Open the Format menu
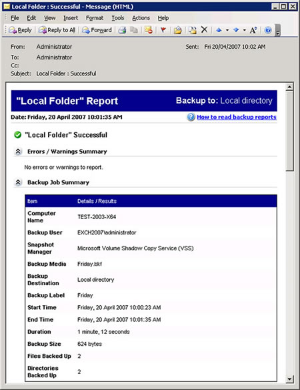 tap(95, 18)
